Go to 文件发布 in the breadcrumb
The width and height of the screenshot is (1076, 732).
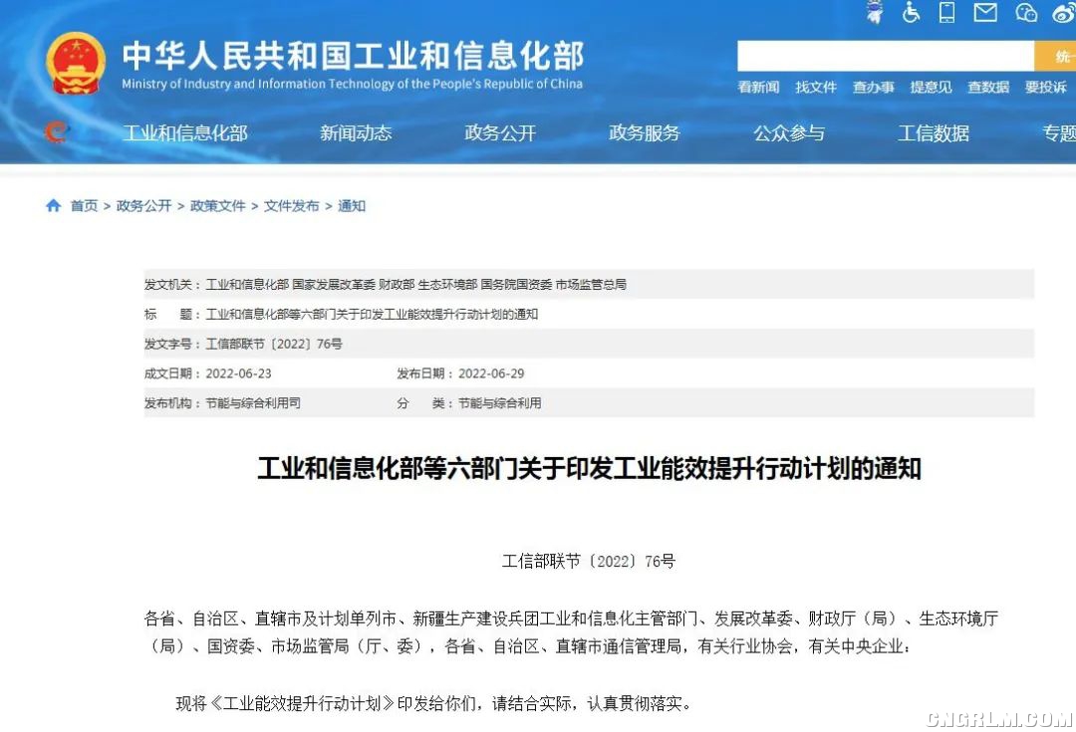292,206
